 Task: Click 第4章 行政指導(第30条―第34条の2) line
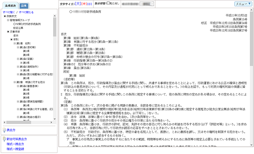pos(88,61)
